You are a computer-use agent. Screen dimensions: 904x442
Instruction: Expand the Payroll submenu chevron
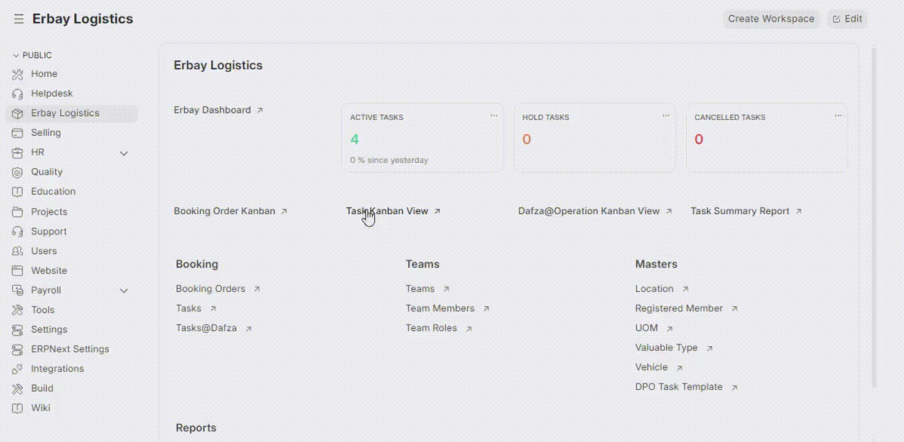[123, 290]
